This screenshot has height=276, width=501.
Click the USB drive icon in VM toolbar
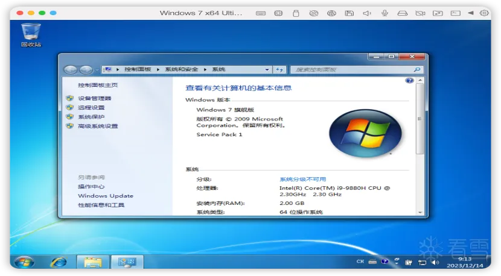[296, 13]
